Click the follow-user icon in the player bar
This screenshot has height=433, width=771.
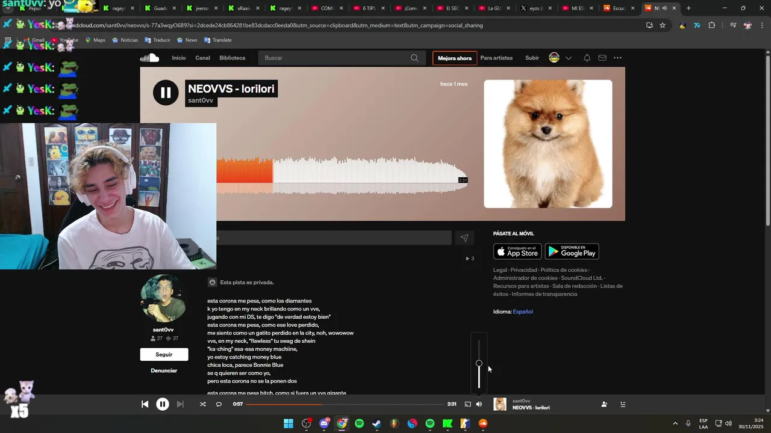(x=604, y=404)
